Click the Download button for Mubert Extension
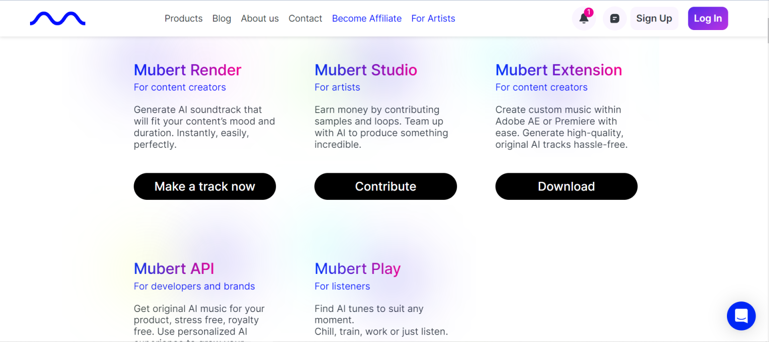 [566, 186]
